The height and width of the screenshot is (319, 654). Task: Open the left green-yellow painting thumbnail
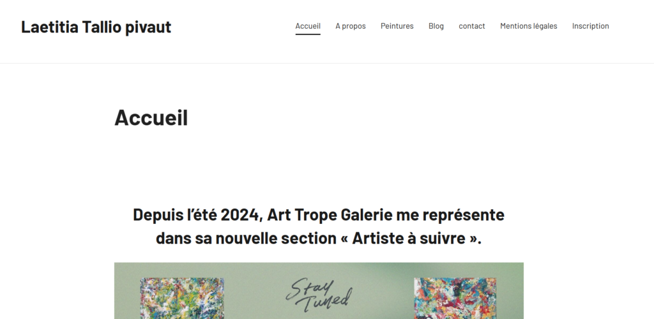(181, 299)
